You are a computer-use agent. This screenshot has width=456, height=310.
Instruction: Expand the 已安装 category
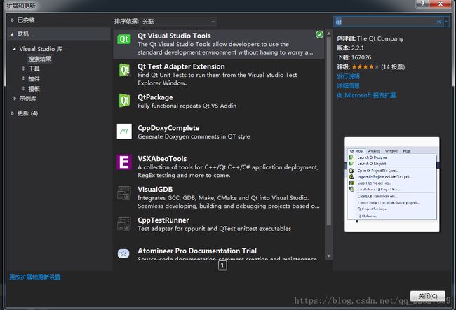coord(12,20)
